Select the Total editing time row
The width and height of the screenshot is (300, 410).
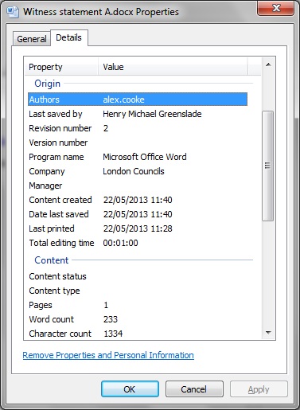[x=138, y=243]
